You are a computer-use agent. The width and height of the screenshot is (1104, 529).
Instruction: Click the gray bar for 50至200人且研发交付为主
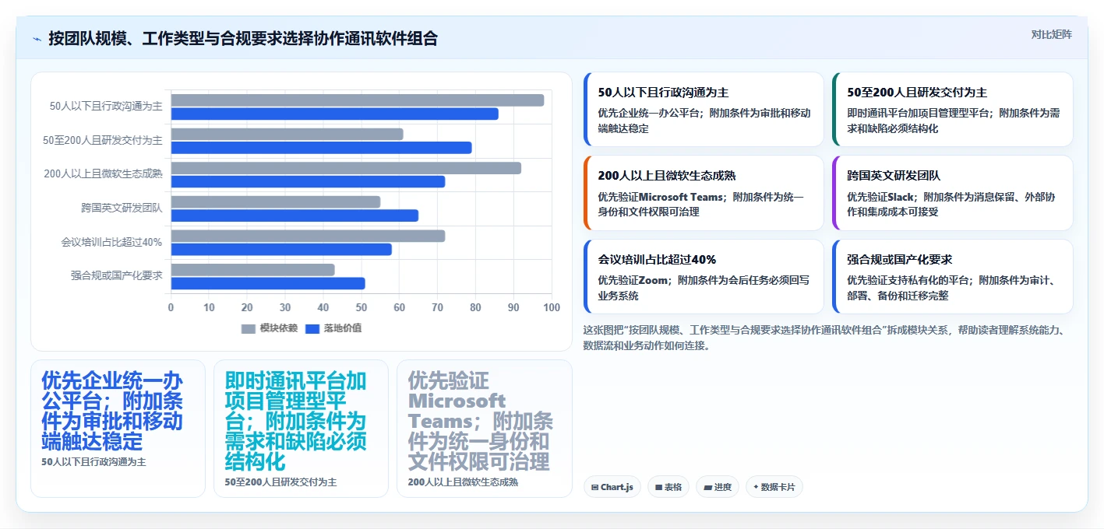pos(287,134)
